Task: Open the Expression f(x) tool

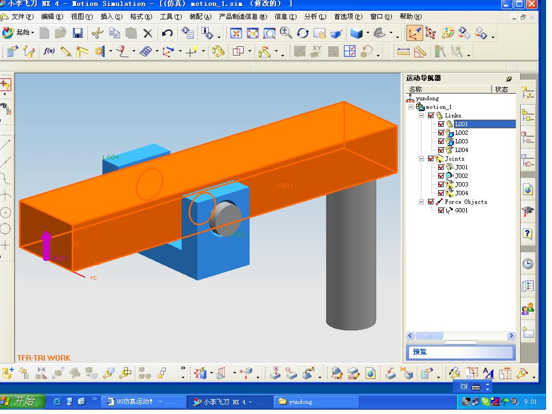Action: [x=49, y=51]
